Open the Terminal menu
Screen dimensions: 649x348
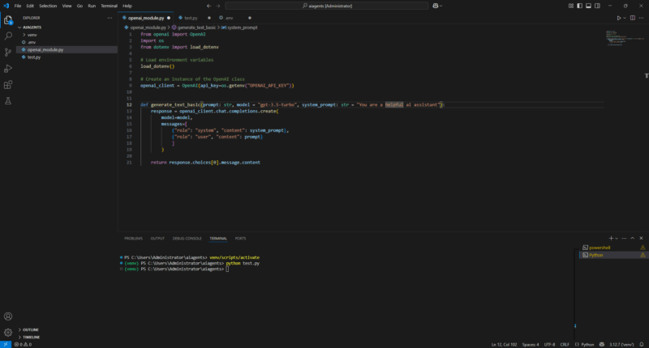(x=109, y=6)
